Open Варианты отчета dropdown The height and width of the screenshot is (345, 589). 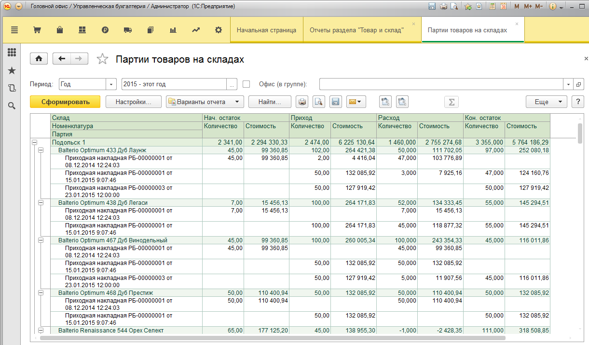[x=205, y=102]
